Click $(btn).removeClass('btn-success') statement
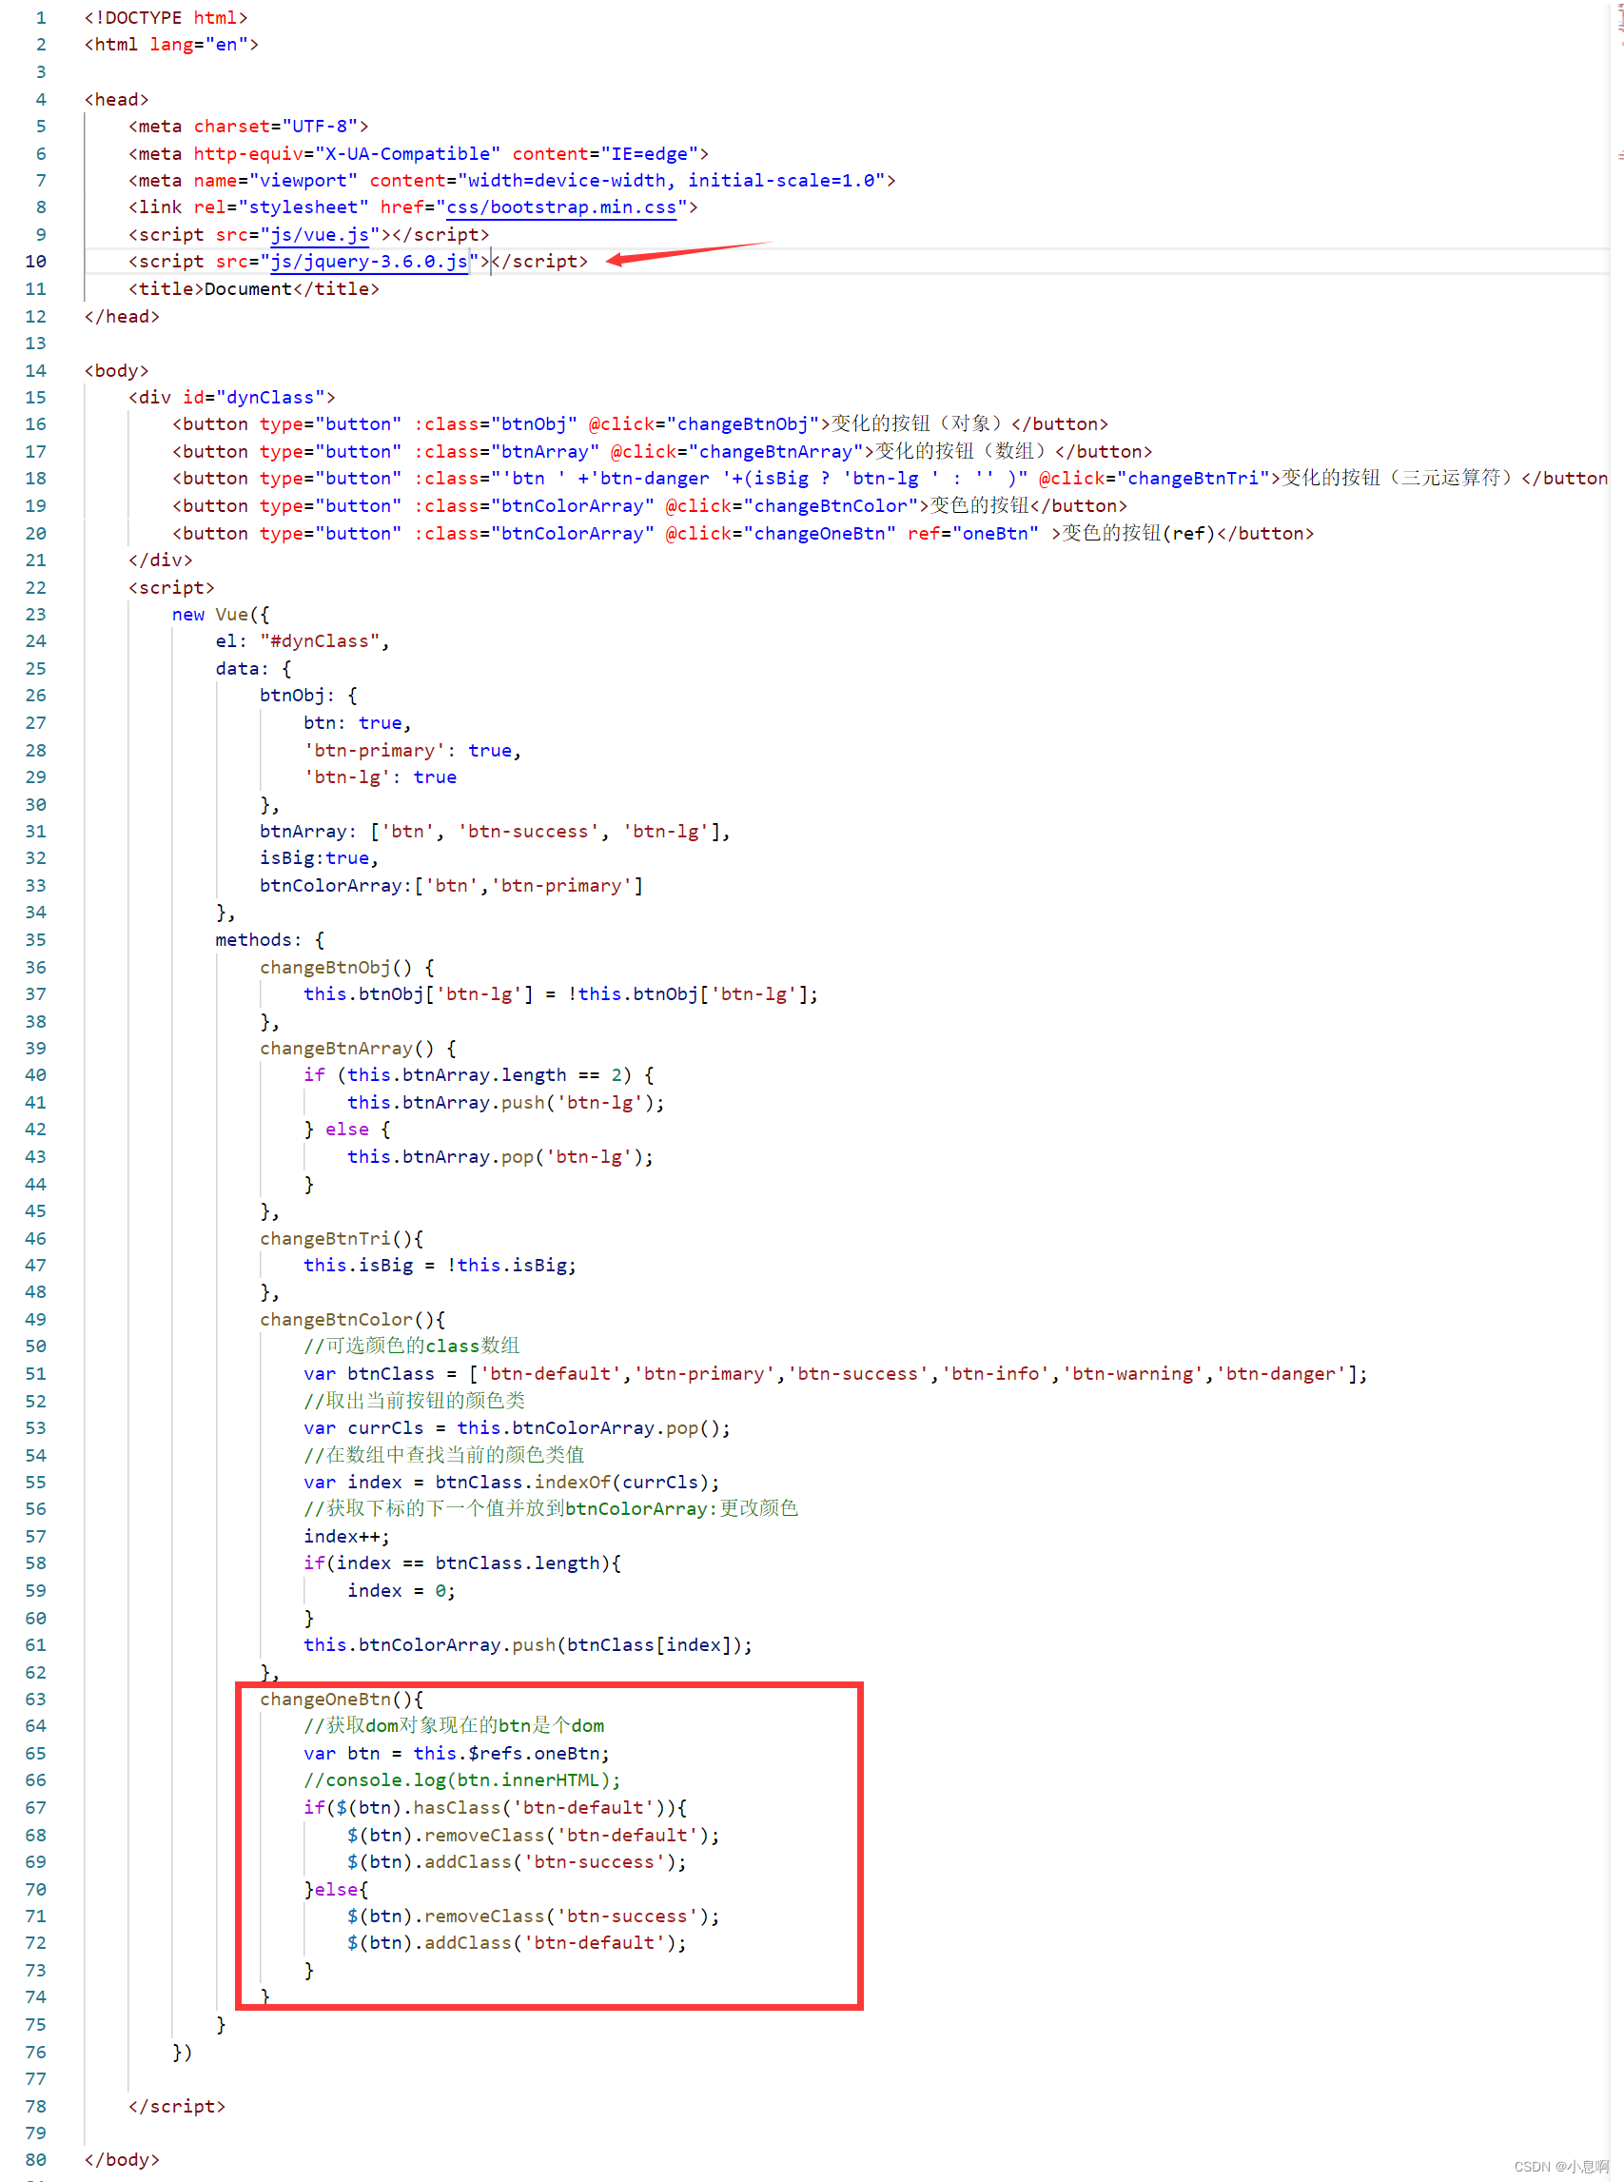 [534, 1917]
